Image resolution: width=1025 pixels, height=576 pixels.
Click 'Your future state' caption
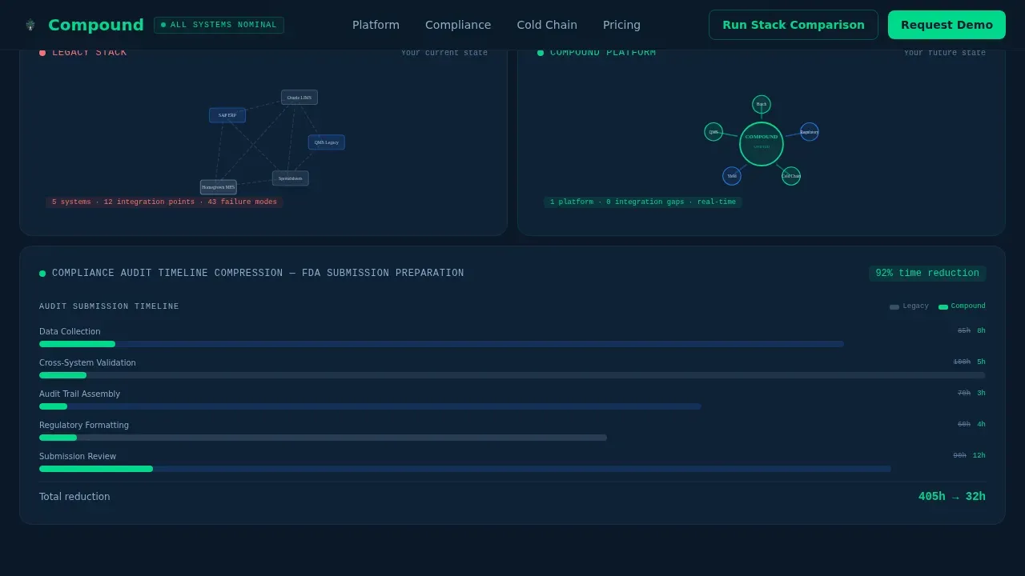point(945,53)
